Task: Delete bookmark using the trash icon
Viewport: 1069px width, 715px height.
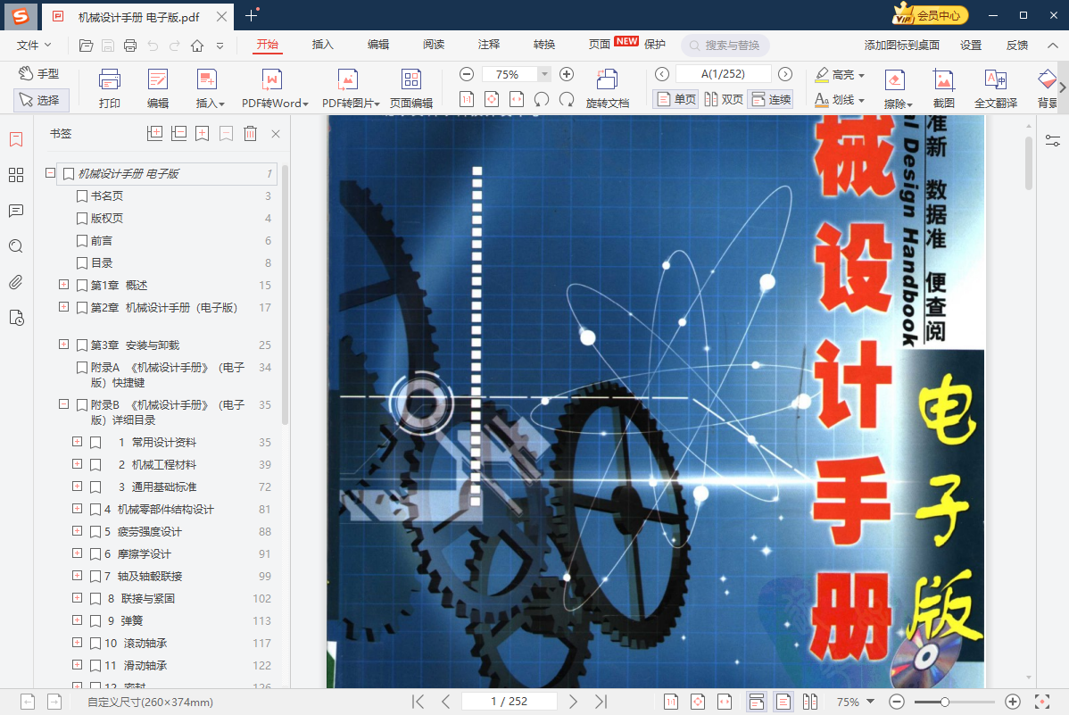Action: click(x=251, y=134)
